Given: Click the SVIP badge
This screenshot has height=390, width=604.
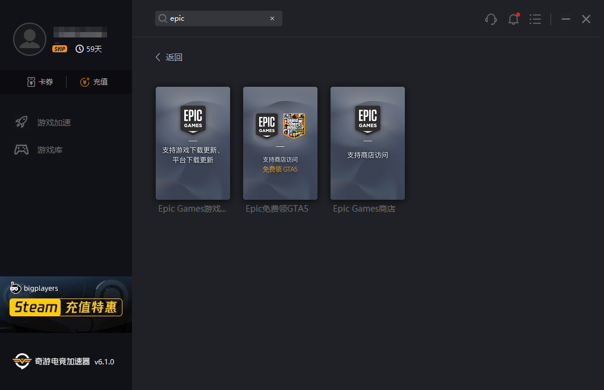Looking at the screenshot, I should pos(59,49).
